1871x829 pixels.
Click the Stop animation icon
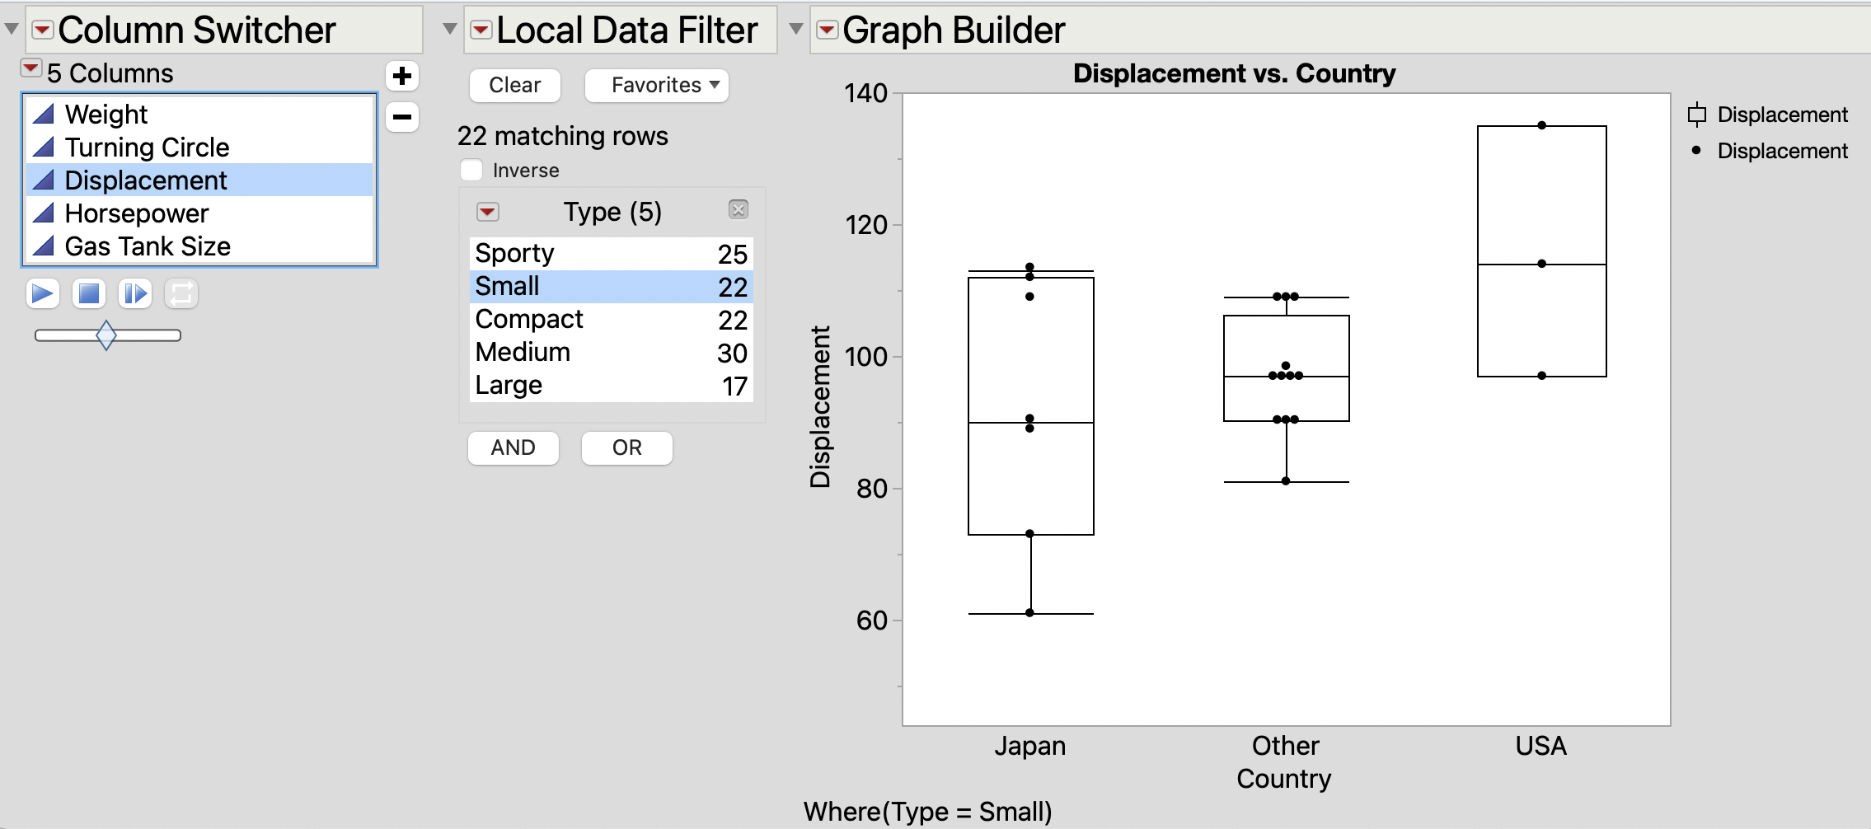pyautogui.click(x=91, y=293)
